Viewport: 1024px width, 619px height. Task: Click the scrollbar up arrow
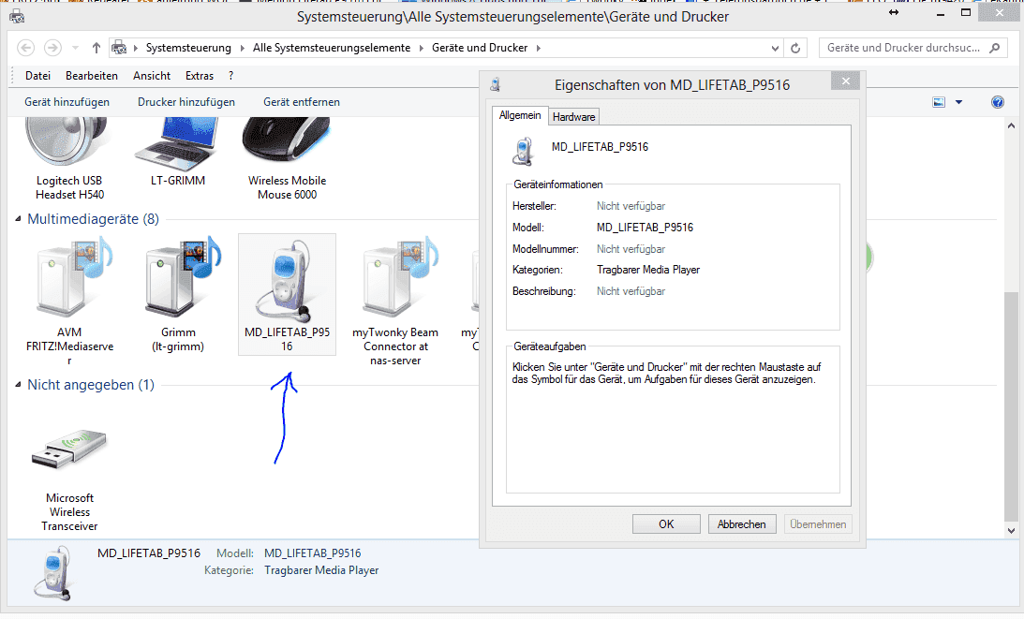[1011, 125]
